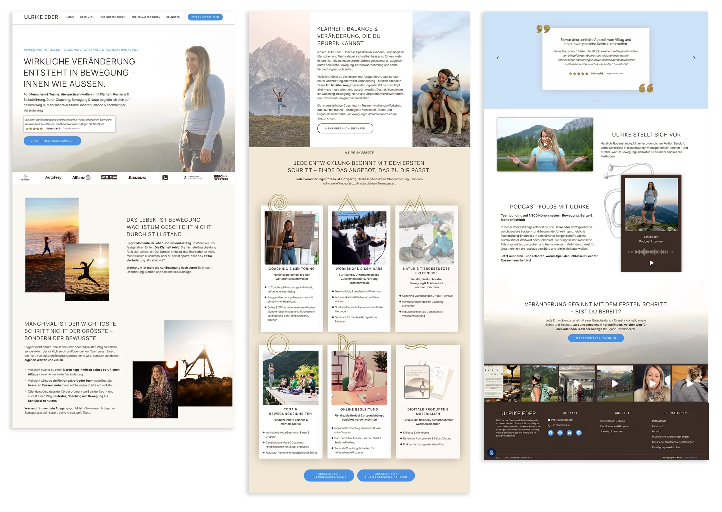Select a testimonial pagination dot
Viewport: 722px width, 512px height.
pos(596,101)
